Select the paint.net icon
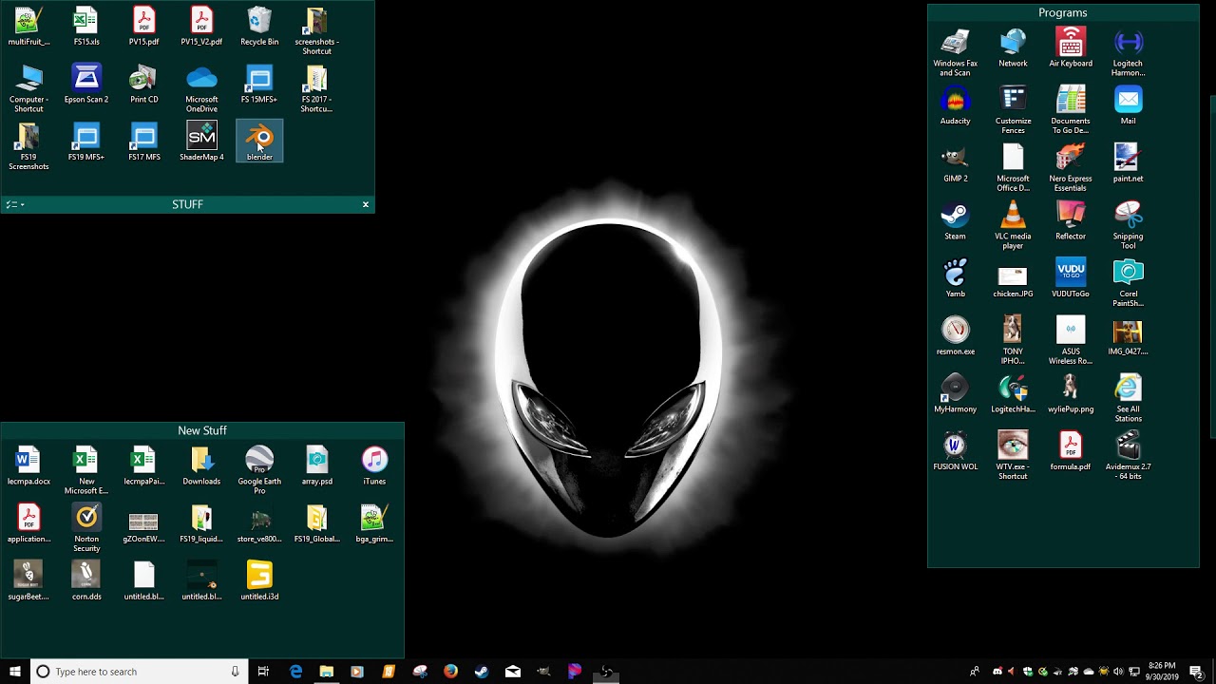 (x=1128, y=162)
